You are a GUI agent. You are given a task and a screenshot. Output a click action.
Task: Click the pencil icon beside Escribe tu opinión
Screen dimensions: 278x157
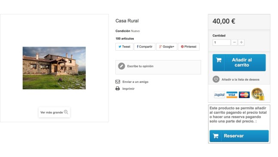[x=122, y=66]
